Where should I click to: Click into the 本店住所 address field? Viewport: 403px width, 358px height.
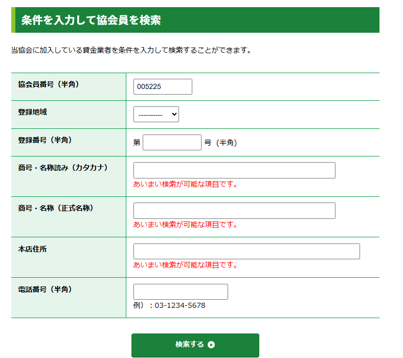point(247,252)
